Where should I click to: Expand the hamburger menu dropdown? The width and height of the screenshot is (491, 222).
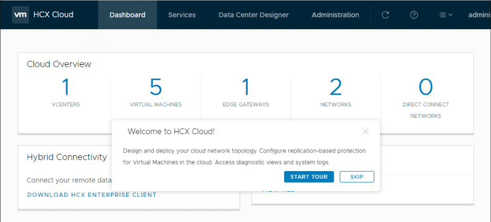(445, 15)
